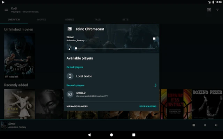The width and height of the screenshot is (223, 139).
Task: Open Manage Players
Action: [77, 106]
